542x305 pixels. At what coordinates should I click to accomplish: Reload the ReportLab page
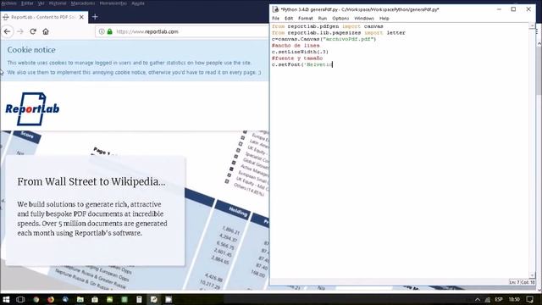click(x=33, y=31)
